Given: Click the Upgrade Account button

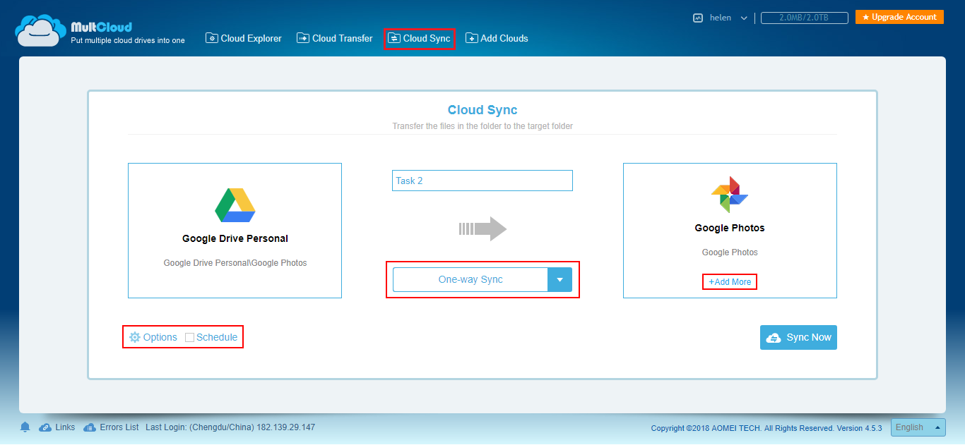Looking at the screenshot, I should click(899, 17).
